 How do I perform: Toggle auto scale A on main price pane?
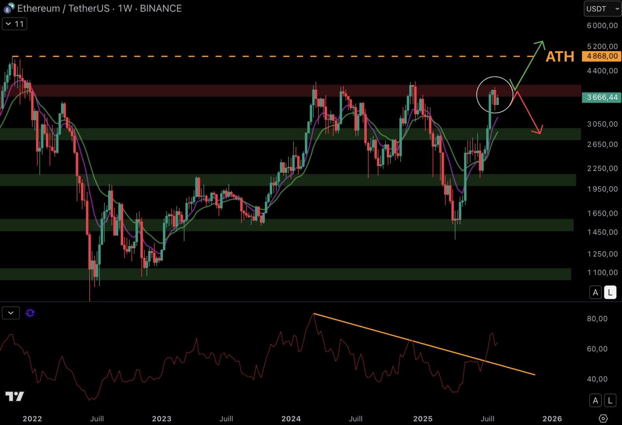[x=595, y=292]
